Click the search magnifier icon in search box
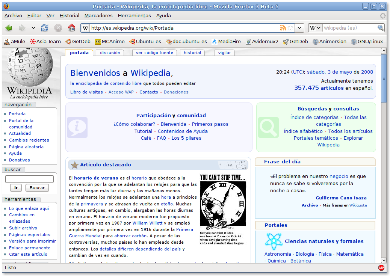 coord(380,28)
